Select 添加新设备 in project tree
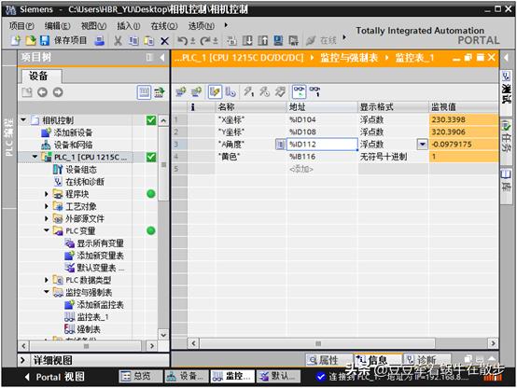The height and width of the screenshot is (388, 517). click(67, 132)
